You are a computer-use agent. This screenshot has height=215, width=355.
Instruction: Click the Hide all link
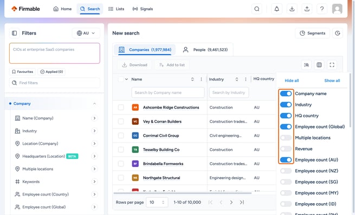tap(292, 80)
